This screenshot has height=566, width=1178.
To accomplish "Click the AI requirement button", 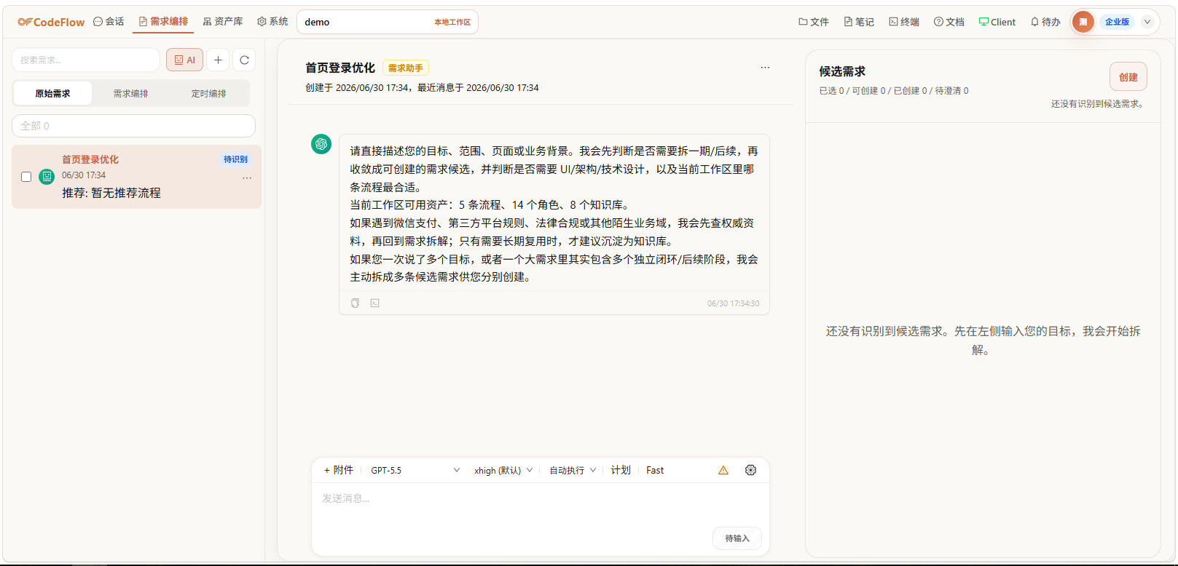I will point(184,60).
